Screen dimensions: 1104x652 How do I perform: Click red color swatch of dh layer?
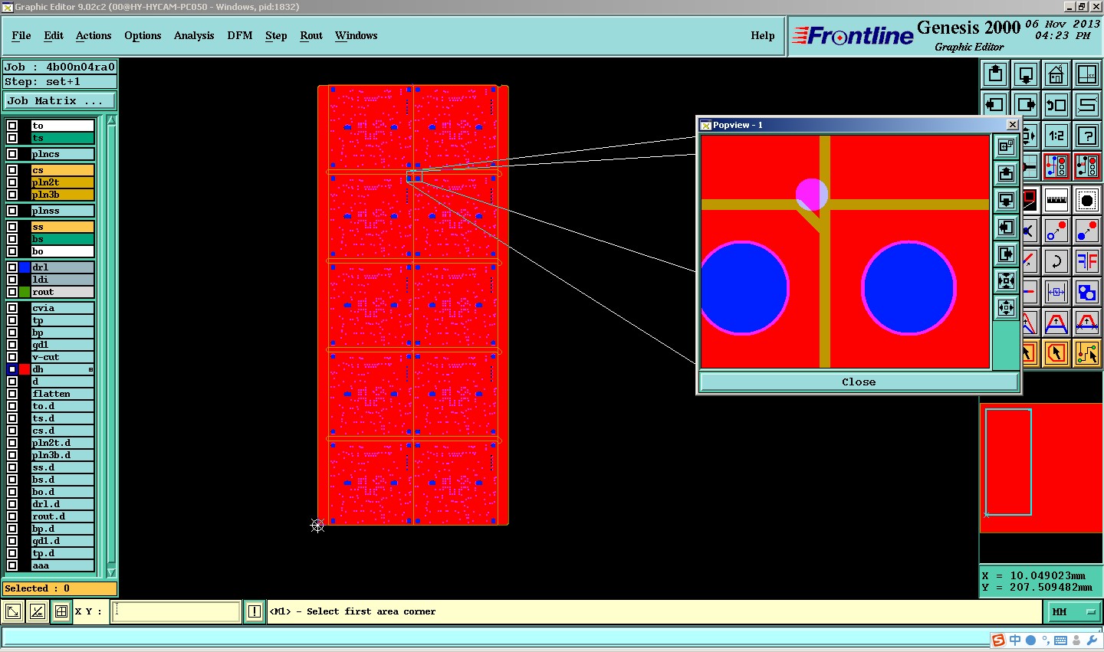[x=25, y=369]
